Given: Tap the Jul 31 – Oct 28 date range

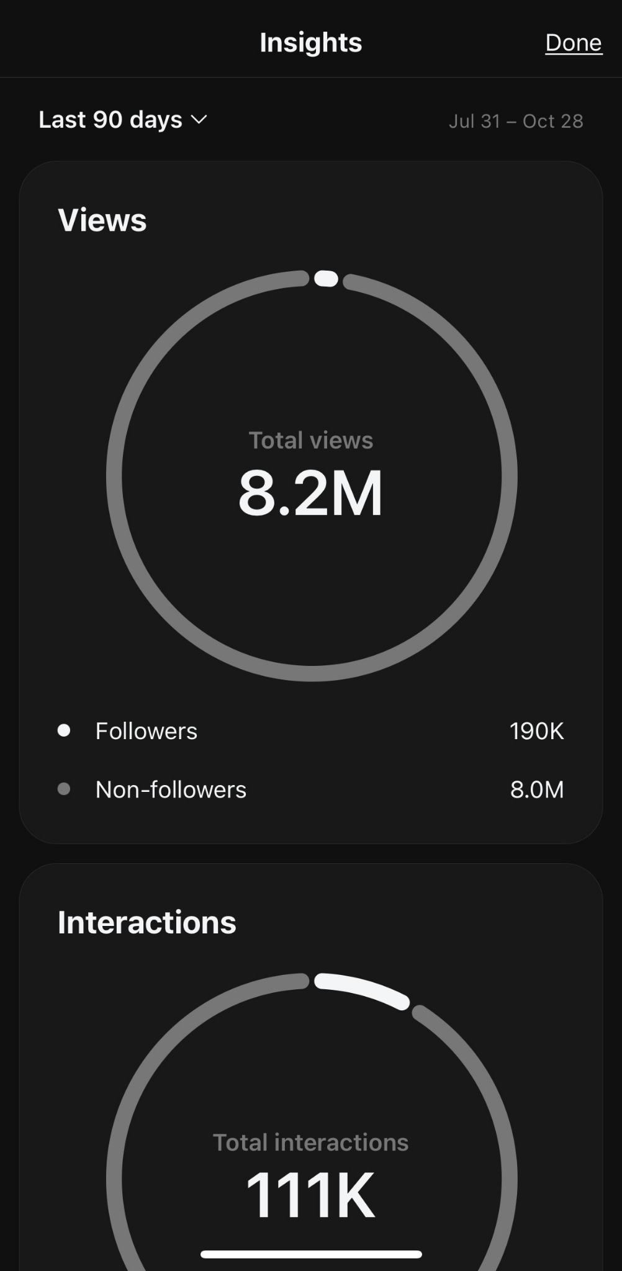Looking at the screenshot, I should [516, 121].
